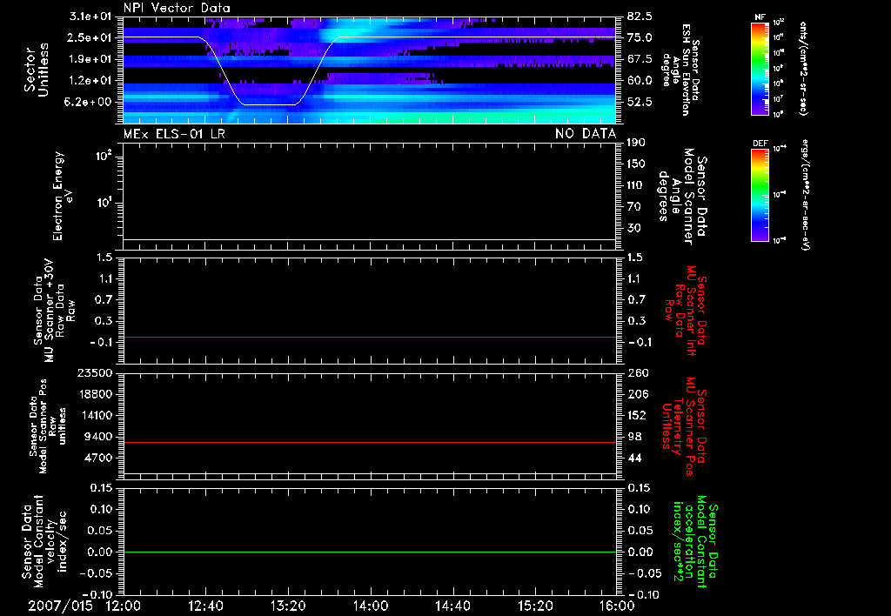Screen dimensions: 891x616
Task: Click the 14:00 time axis tick label
Action: [x=371, y=604]
